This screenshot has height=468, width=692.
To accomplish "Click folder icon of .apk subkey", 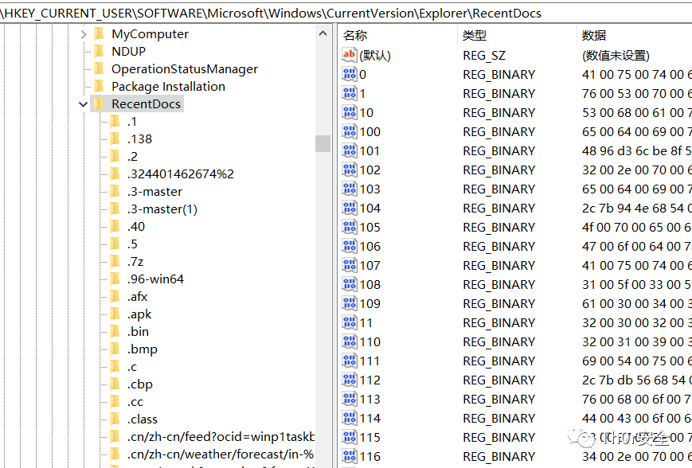I will pyautogui.click(x=115, y=314).
